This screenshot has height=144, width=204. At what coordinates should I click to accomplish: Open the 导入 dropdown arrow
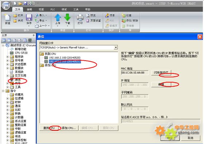click(x=46, y=15)
